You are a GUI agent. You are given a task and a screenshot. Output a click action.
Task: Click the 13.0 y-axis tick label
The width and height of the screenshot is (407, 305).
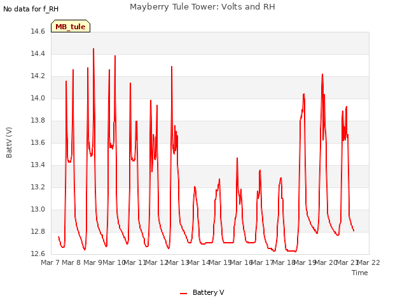38,210
